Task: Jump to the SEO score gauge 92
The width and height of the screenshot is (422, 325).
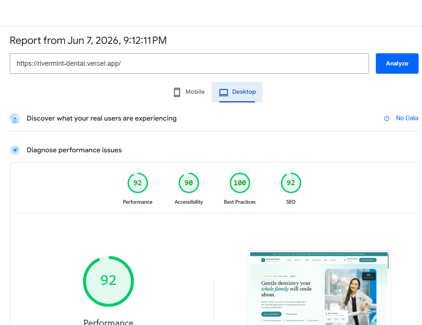Action: point(291,183)
